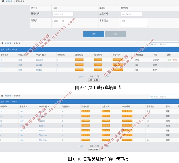179x163 pixels.
Task: Focus the 申请ID search box in the bottom panel
Action: pos(165,97)
